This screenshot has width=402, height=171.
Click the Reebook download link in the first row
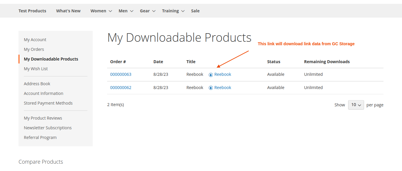tap(222, 74)
